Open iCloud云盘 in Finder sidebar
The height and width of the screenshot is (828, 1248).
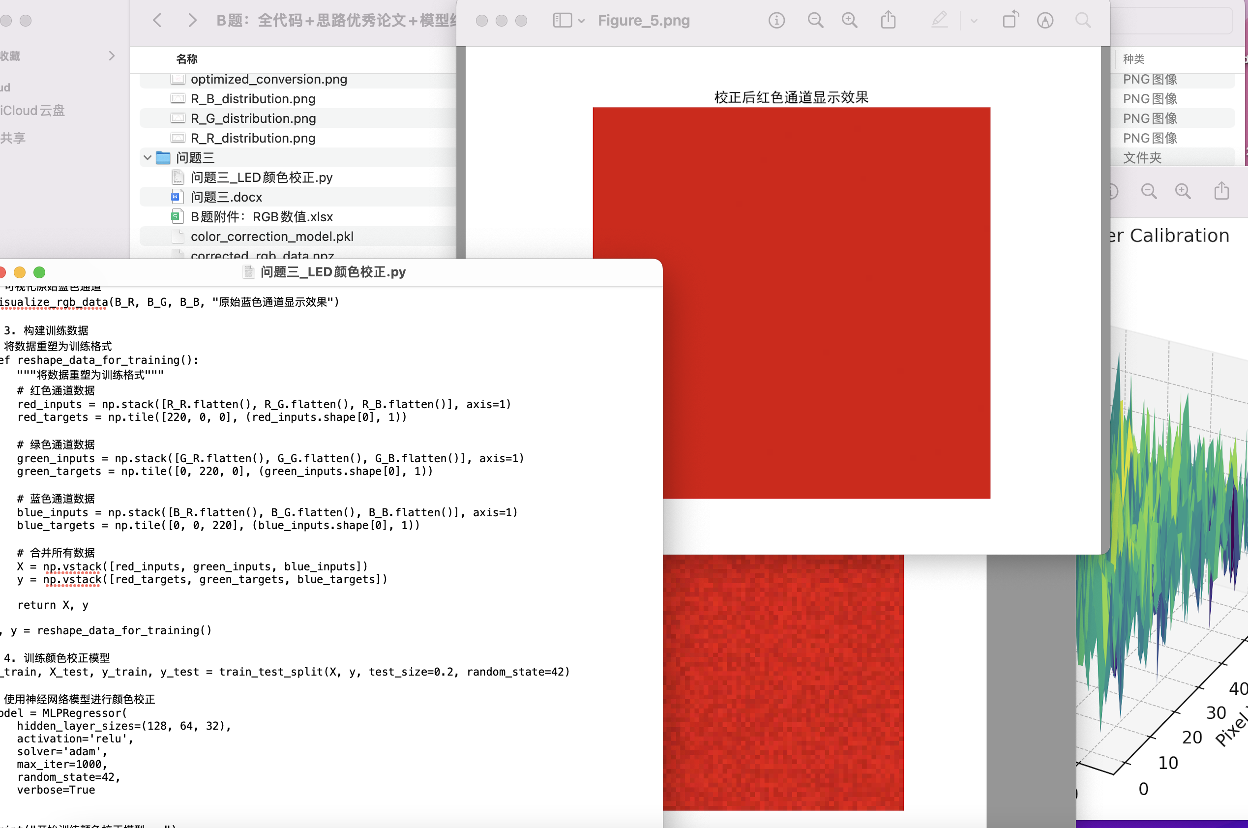coord(33,110)
